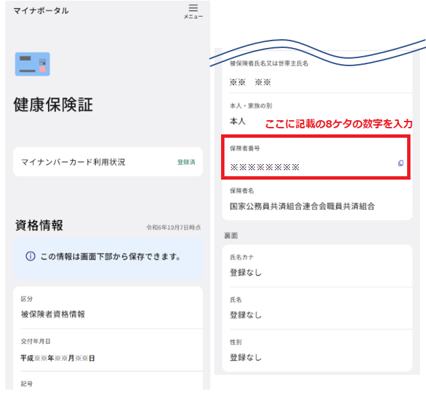Open the hamburger menu (メニュー)

tap(193, 11)
